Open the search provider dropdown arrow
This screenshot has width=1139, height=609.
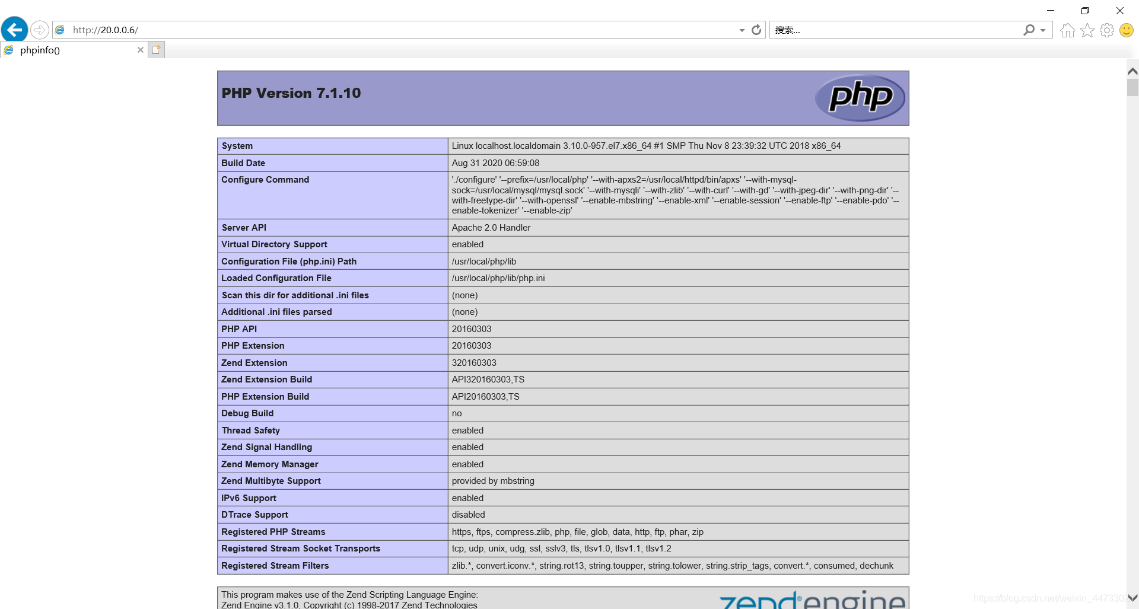[x=1043, y=30]
